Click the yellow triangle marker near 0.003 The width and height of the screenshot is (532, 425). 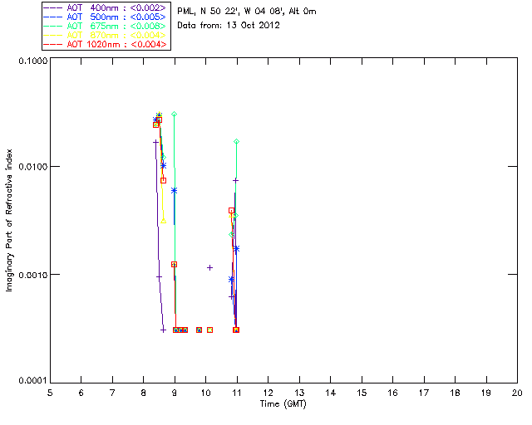coord(164,221)
